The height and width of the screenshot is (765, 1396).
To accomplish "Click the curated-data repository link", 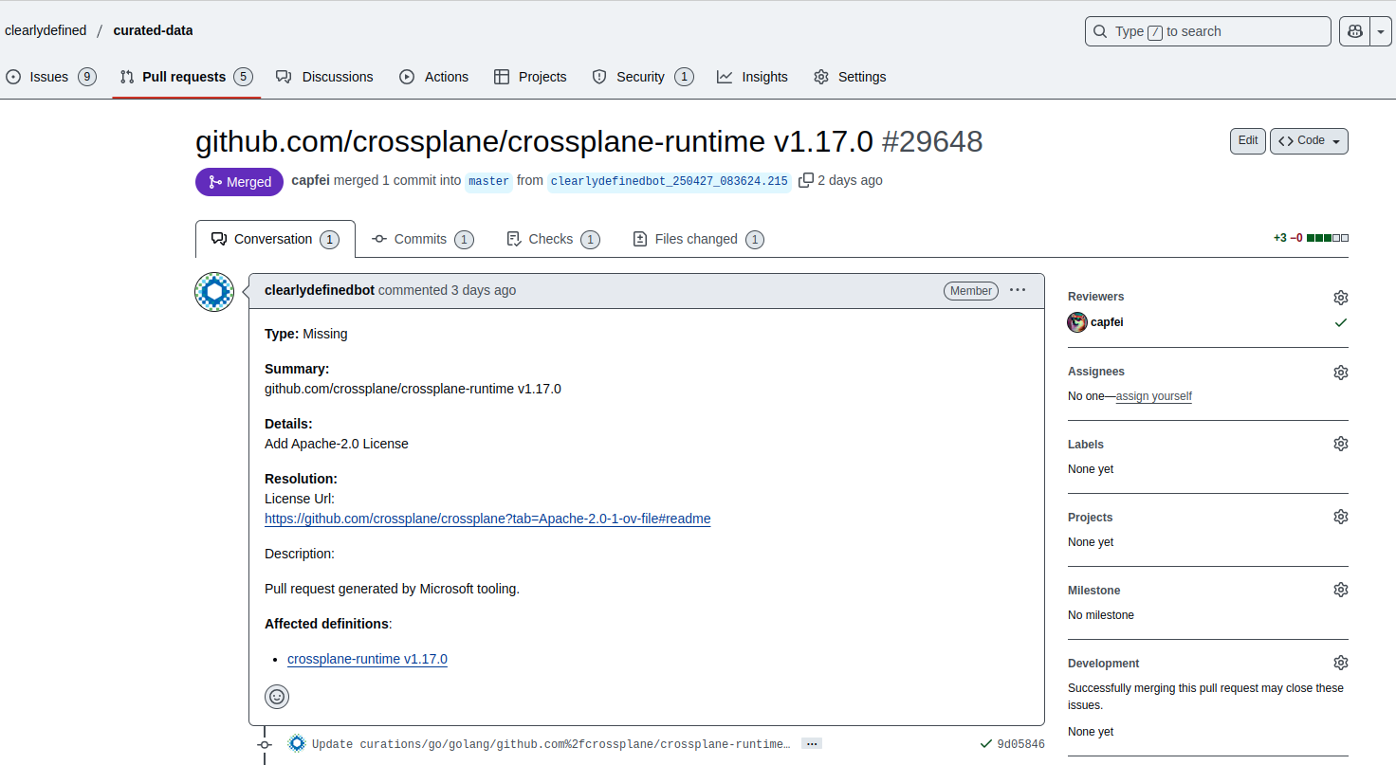I will point(153,30).
